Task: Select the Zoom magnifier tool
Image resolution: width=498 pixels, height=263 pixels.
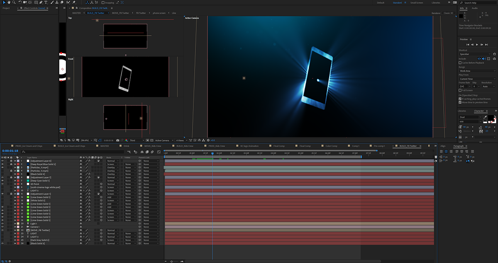Action: [x=14, y=2]
